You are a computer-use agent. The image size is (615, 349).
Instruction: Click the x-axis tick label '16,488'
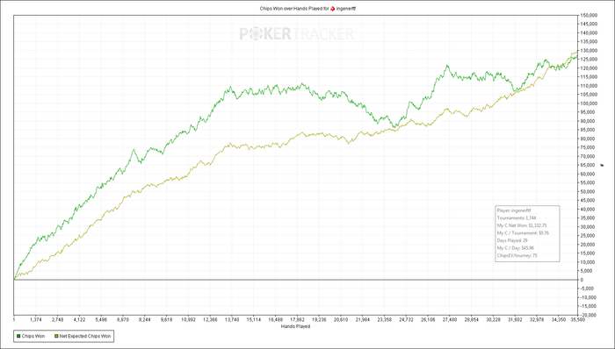[x=276, y=320]
